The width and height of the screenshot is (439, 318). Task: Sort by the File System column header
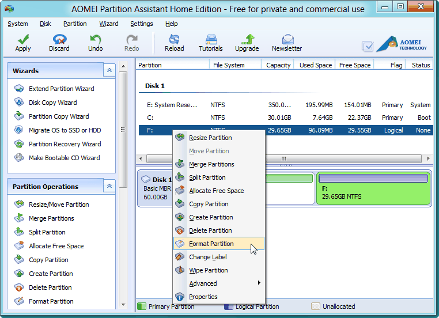click(x=235, y=65)
